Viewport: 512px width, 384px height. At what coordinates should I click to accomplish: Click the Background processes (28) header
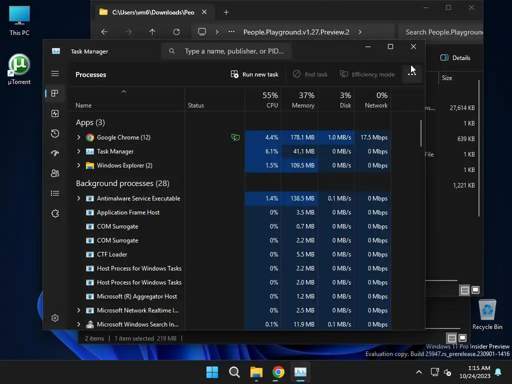(123, 183)
